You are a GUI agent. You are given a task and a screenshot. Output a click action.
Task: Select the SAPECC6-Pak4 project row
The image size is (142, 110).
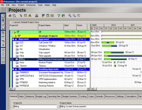tap(51, 76)
